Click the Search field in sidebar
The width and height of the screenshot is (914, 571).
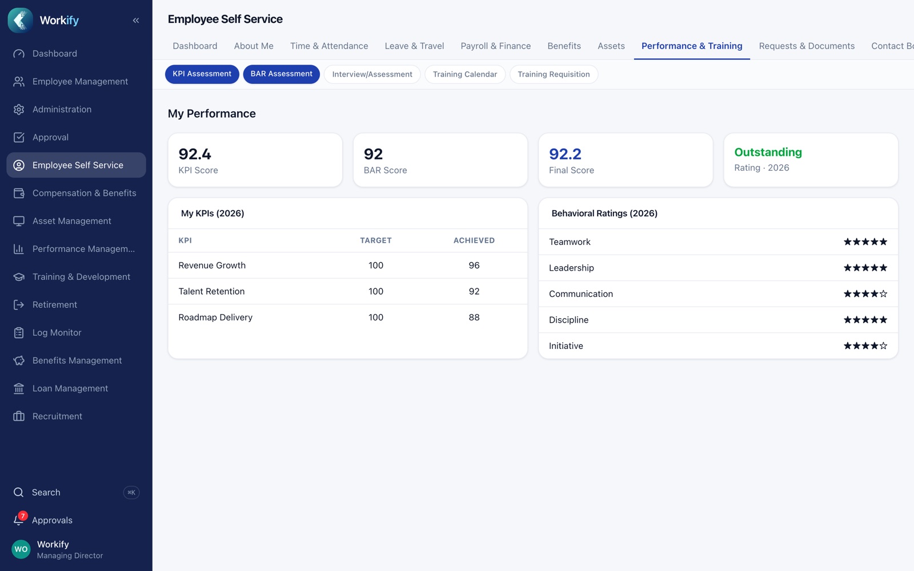76,492
